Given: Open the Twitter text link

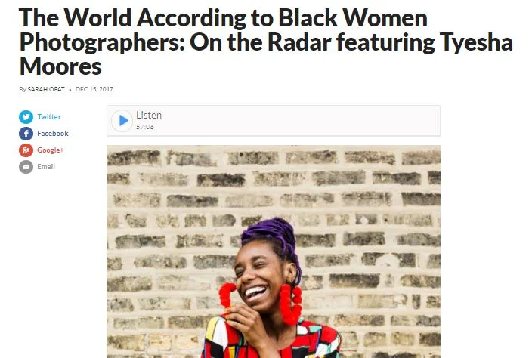Looking at the screenshot, I should [49, 116].
